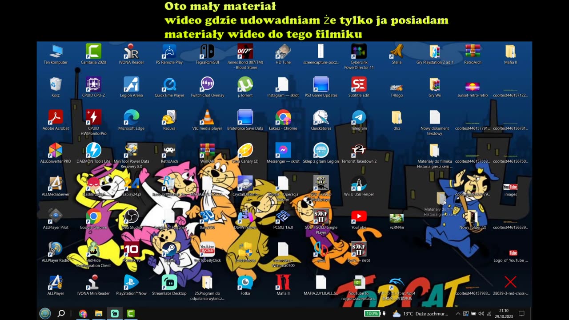Launch Citra Canary (2)
The width and height of the screenshot is (569, 320).
[245, 153]
